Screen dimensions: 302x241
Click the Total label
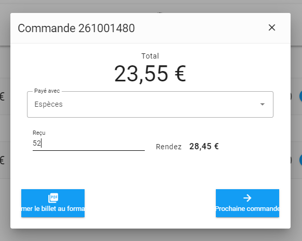tap(150, 56)
